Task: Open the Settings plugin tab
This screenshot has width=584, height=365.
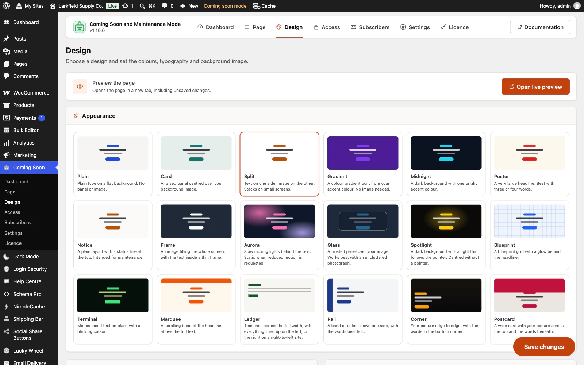Action: pyautogui.click(x=415, y=27)
